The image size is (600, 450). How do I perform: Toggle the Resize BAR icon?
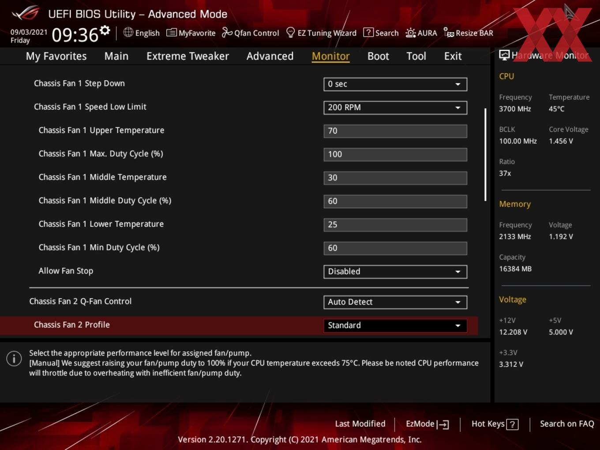pos(449,33)
